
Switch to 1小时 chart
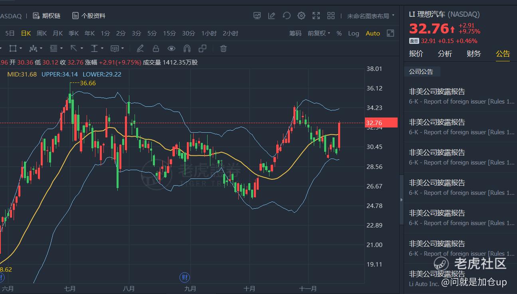tap(209, 33)
